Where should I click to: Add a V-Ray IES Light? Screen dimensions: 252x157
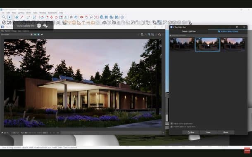pos(83,23)
